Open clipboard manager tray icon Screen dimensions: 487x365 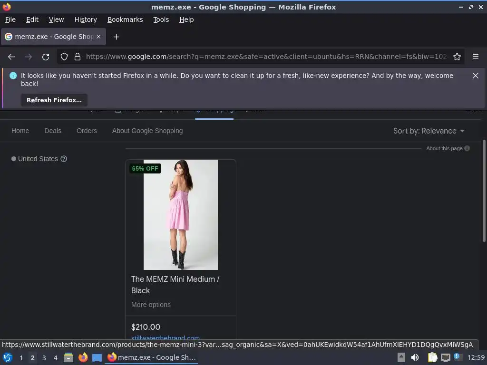[432, 357]
